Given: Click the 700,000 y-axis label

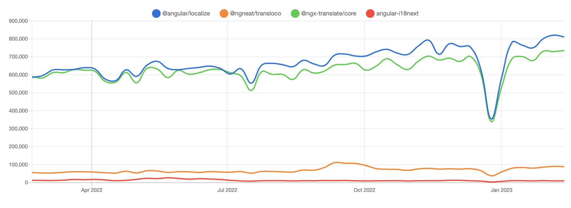Looking at the screenshot, I should coord(18,57).
